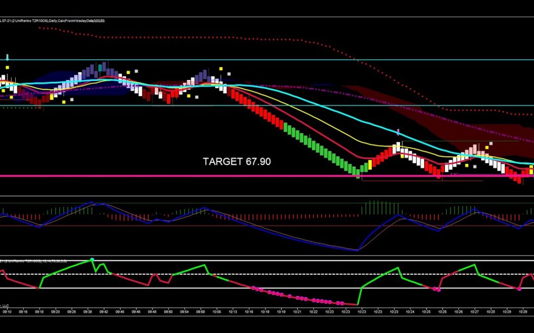This screenshot has height=333, width=534.
Task: Click the cyan dot marker on the stochastic panel
Action: [x=92, y=259]
